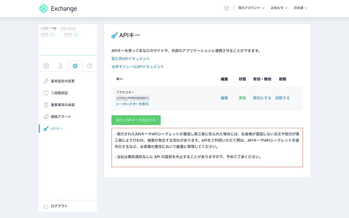Image resolution: width=349 pixels, height=218 pixels.
Task: Show secret key via シークレットキーを表示
Action: [132, 104]
